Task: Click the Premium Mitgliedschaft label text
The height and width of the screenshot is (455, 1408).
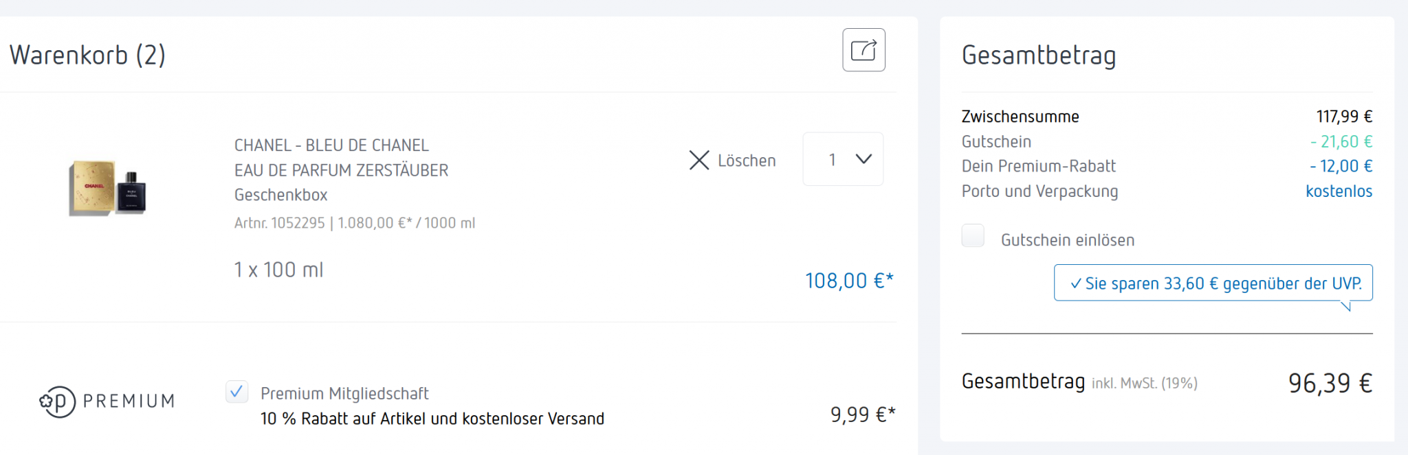Action: point(344,393)
